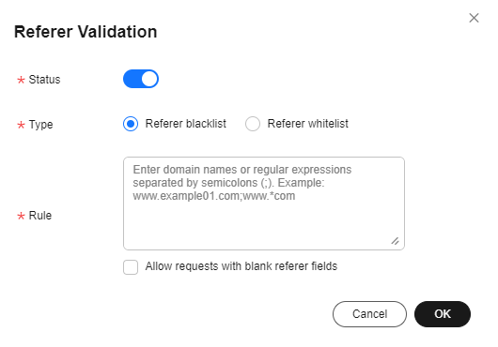Viewport: 498px width, 347px height.
Task: Cancel the referer validation changes
Action: pyautogui.click(x=369, y=314)
